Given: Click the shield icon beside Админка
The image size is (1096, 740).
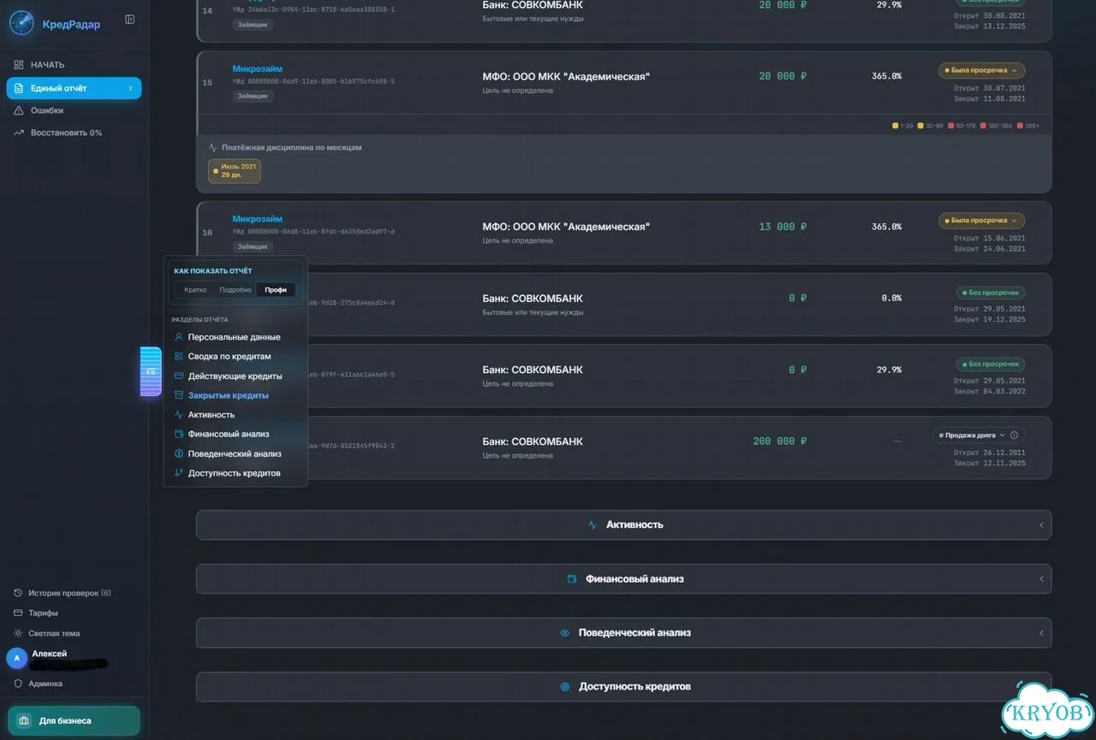Looking at the screenshot, I should (x=18, y=684).
